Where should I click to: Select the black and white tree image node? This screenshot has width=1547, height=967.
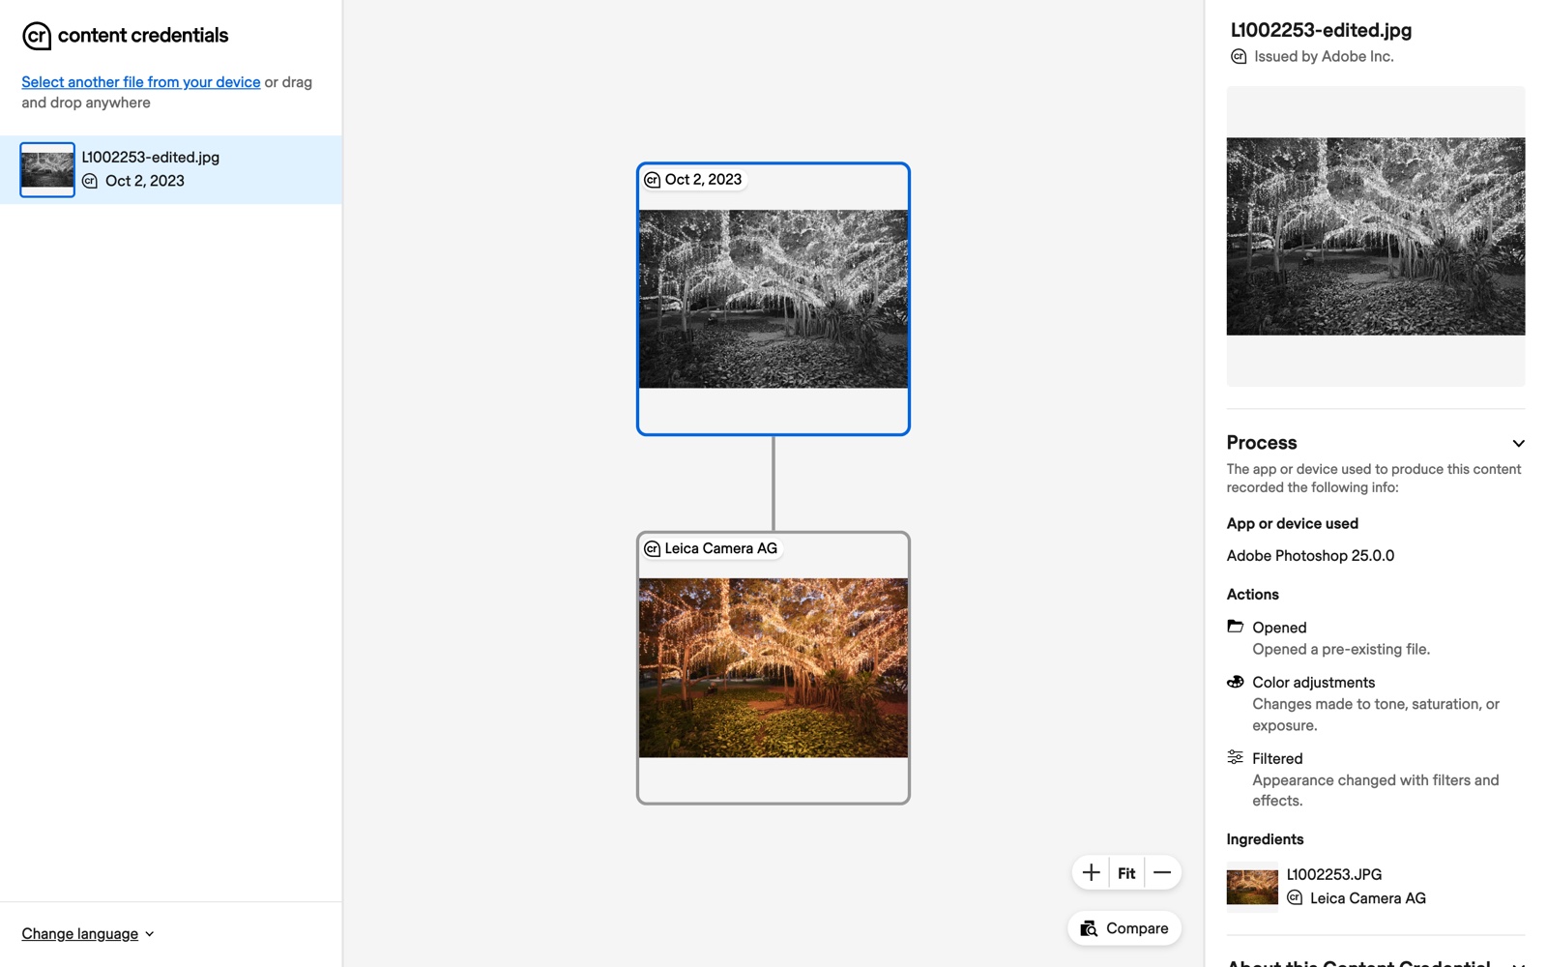(773, 299)
